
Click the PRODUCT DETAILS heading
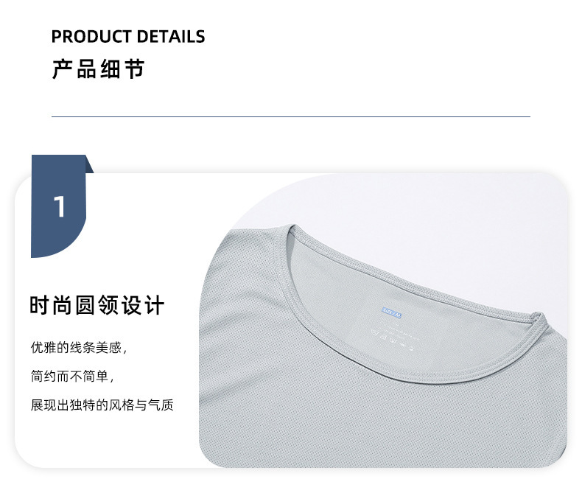pos(128,36)
